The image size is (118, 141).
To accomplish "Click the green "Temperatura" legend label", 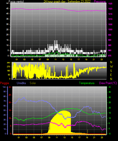I will (x=87, y=83).
